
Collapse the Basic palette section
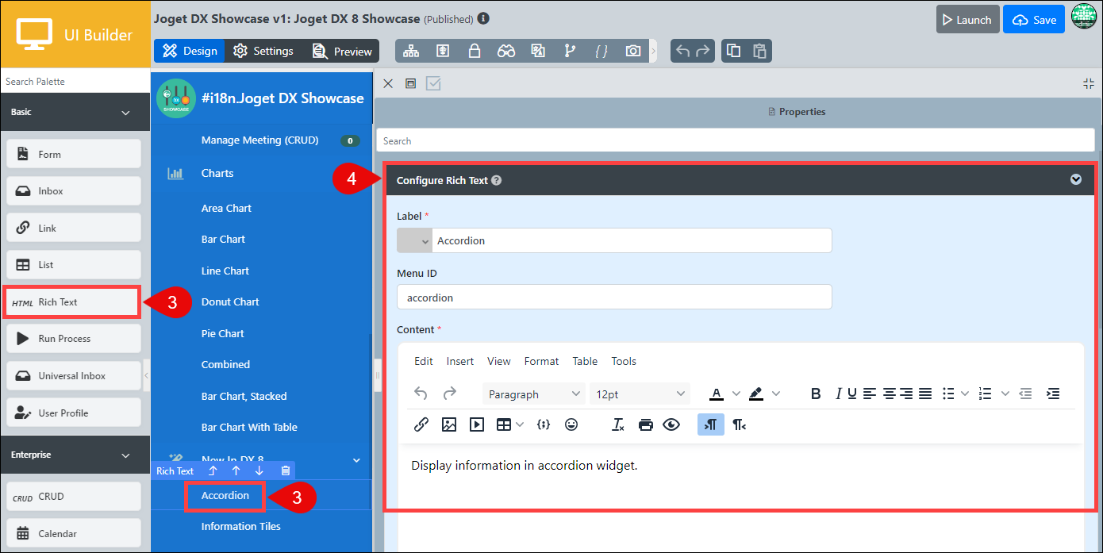(125, 113)
